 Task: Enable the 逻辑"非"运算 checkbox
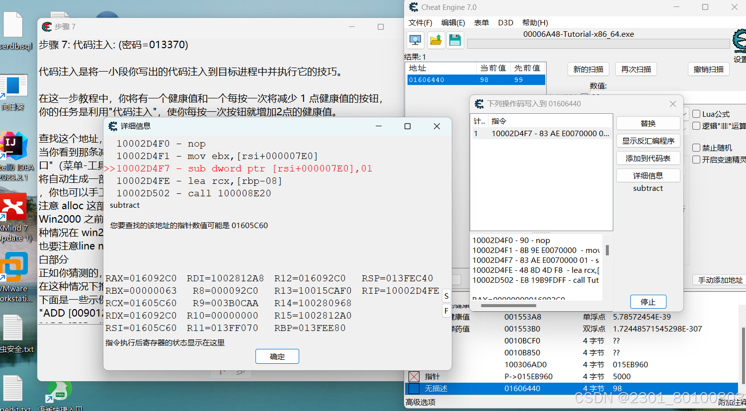click(x=696, y=126)
